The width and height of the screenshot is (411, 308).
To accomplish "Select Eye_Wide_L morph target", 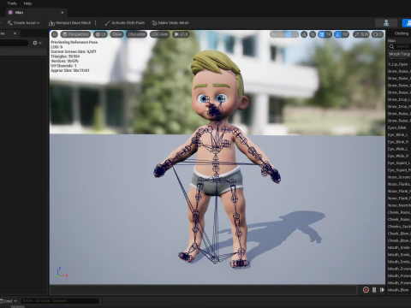I will 399,149.
